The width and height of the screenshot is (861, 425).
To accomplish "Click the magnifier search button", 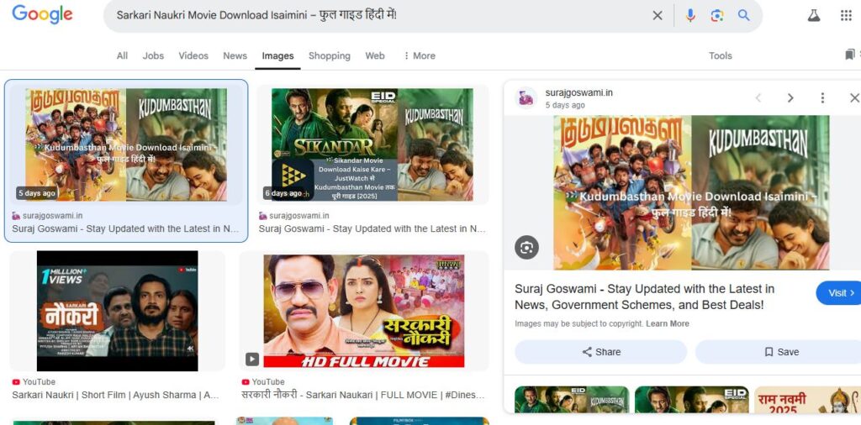I will click(743, 15).
